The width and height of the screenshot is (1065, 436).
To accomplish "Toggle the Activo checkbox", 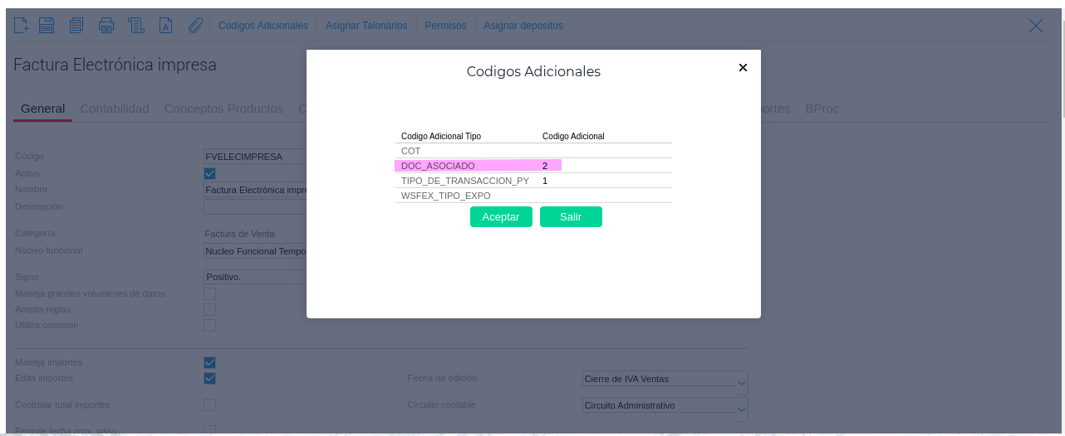I will pyautogui.click(x=209, y=173).
